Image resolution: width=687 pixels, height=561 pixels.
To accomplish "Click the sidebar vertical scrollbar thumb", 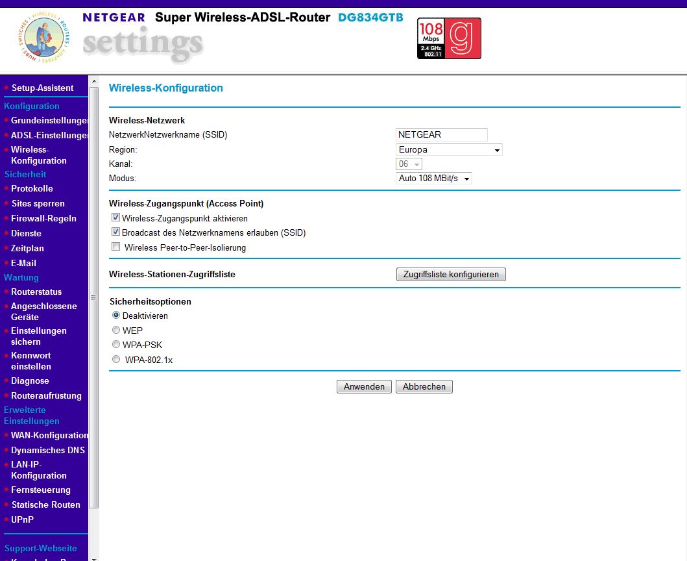I will 93,297.
